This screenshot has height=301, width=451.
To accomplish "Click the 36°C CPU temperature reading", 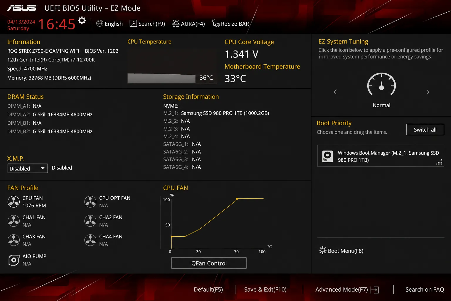I will pyautogui.click(x=206, y=78).
